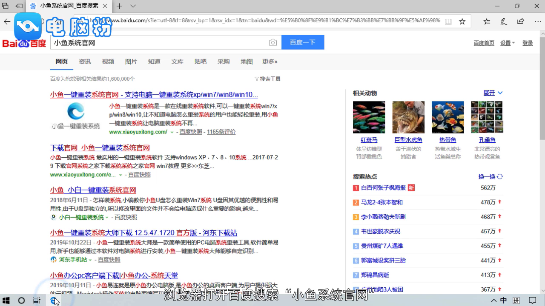Open the Favorites Hub in Edge

tap(487, 21)
